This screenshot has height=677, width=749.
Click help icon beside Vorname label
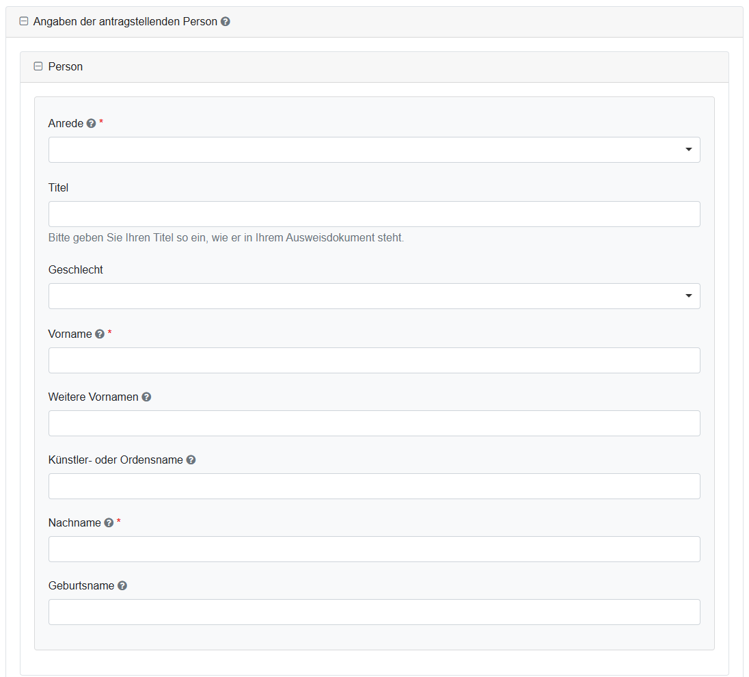(100, 334)
